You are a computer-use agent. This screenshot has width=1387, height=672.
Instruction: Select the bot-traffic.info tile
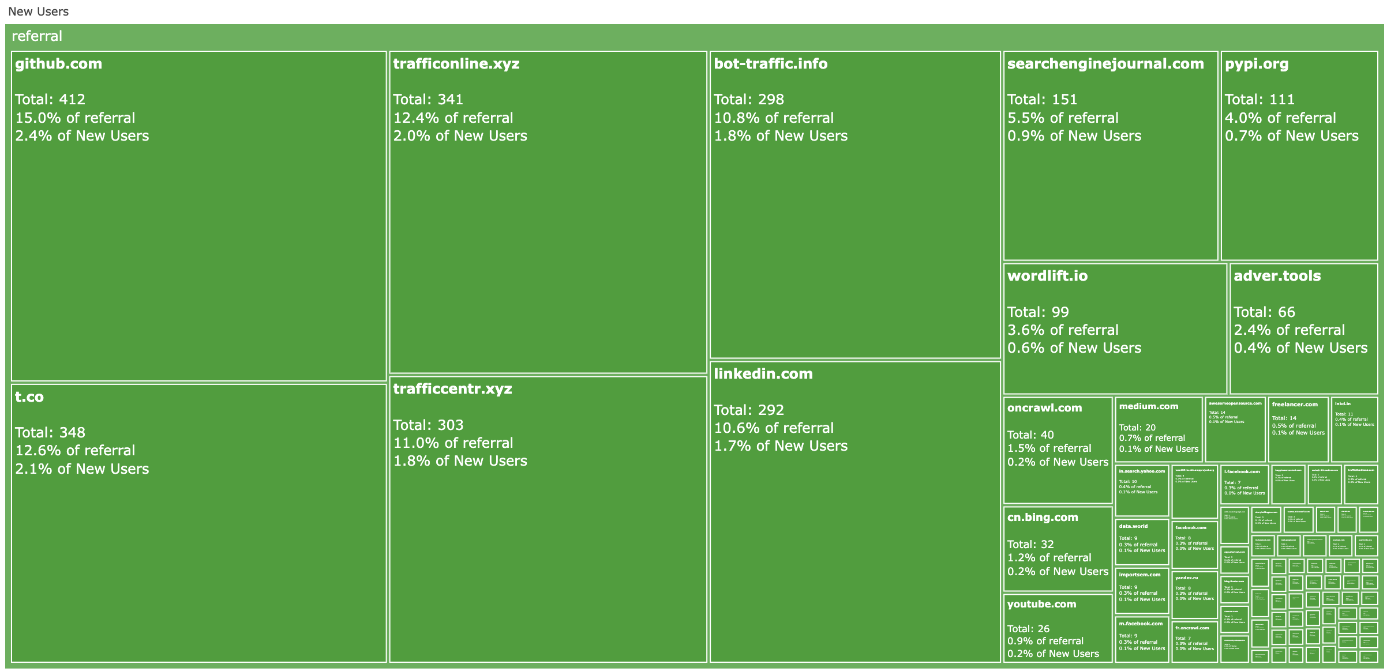855,205
